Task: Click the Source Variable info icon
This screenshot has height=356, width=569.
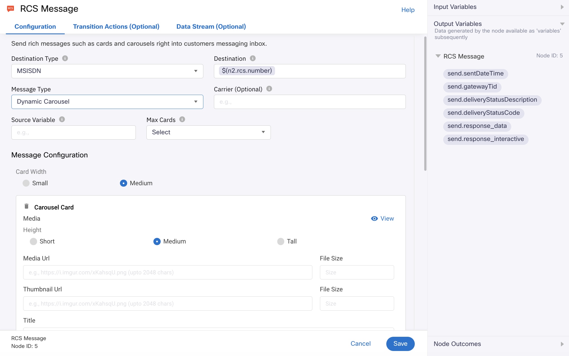Action: [x=62, y=119]
